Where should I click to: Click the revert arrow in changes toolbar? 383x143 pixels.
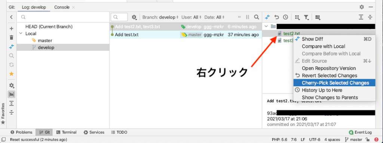(276, 17)
